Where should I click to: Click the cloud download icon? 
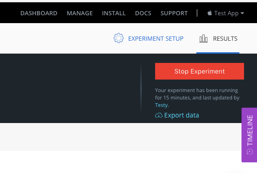[159, 115]
